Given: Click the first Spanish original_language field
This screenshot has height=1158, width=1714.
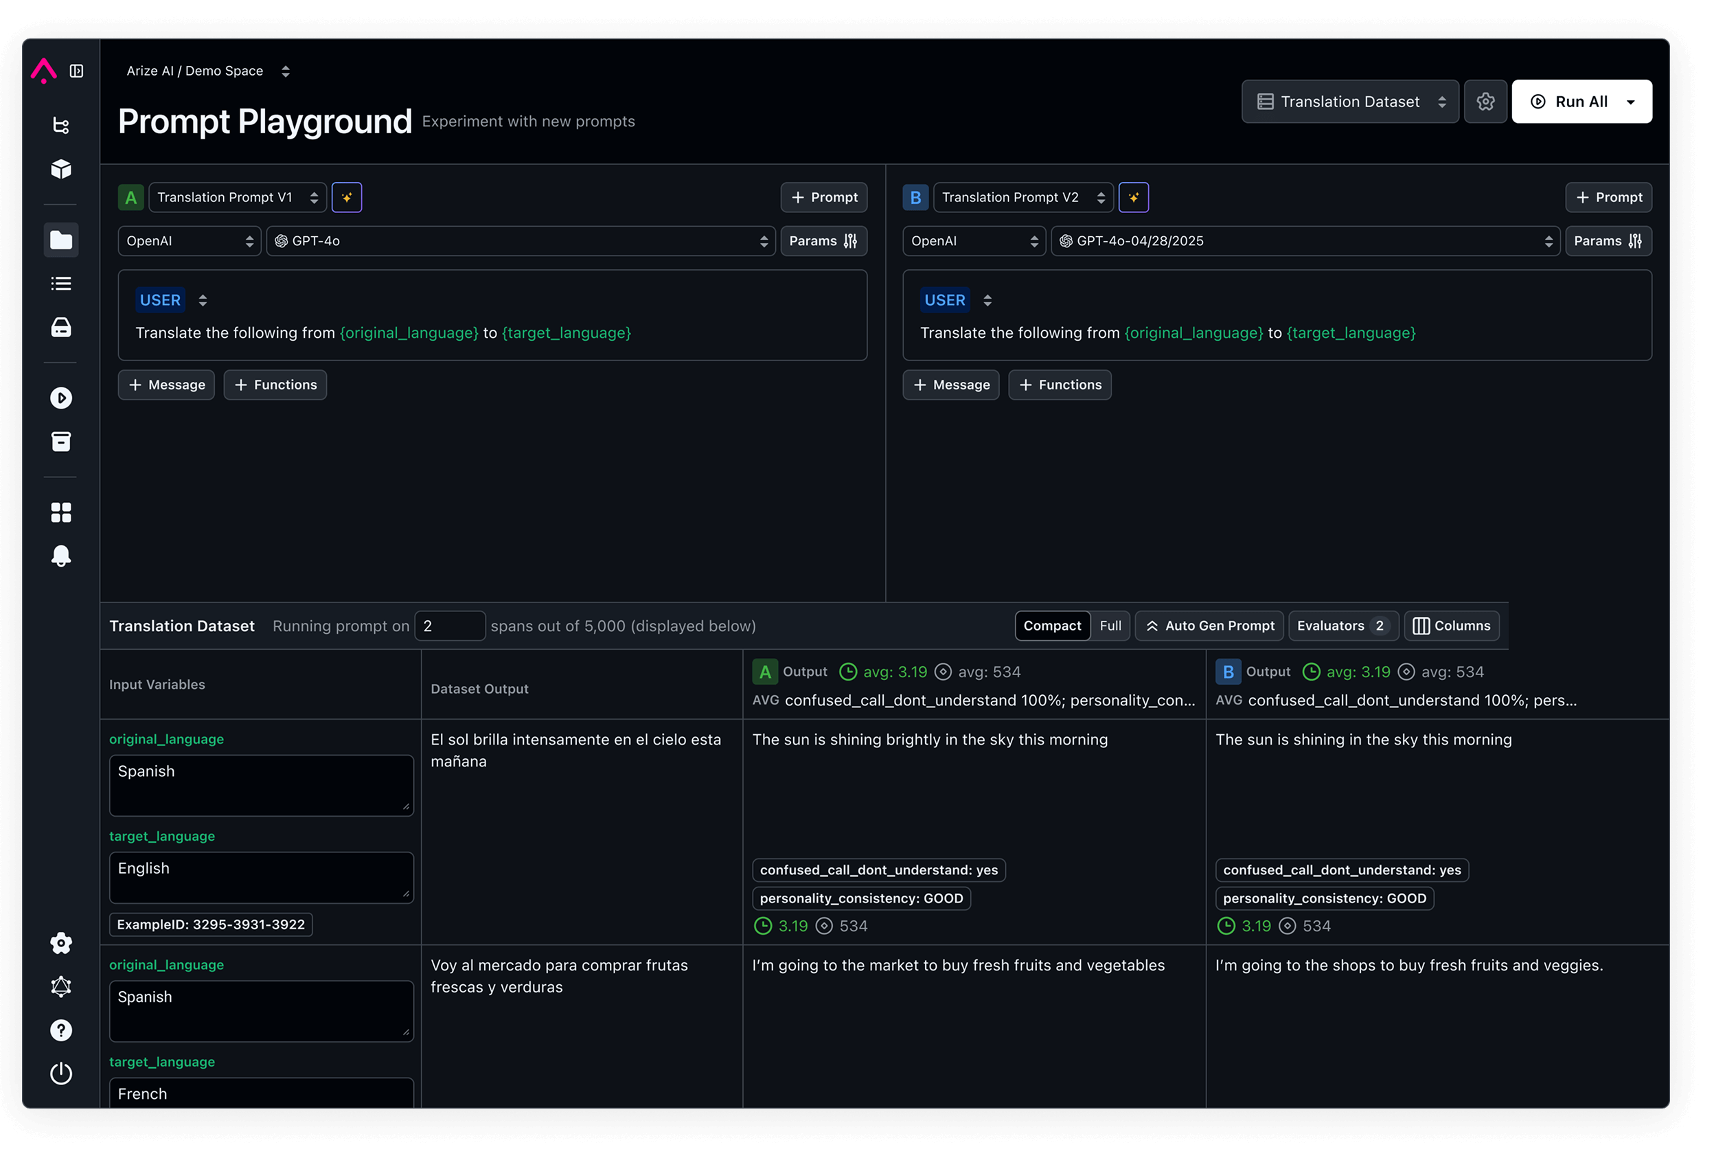Looking at the screenshot, I should [261, 786].
